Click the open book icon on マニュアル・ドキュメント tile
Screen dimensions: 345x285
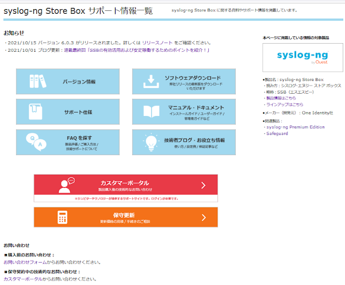151,111
